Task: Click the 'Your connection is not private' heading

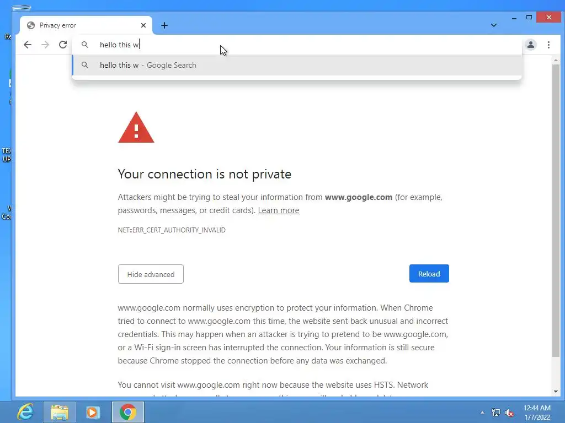Action: point(205,174)
